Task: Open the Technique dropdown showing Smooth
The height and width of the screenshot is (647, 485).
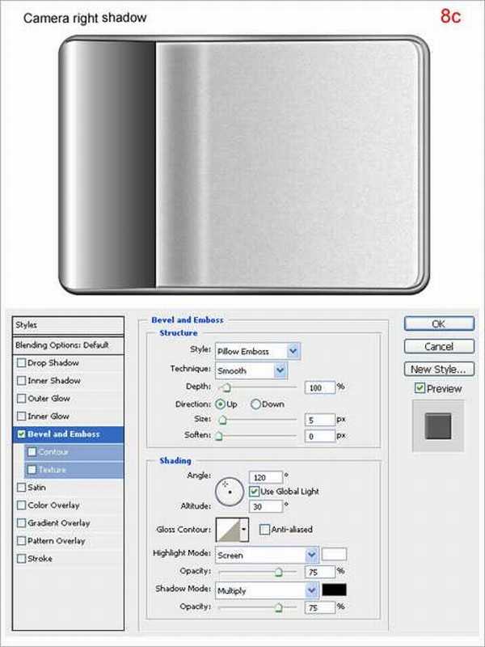Action: tap(251, 370)
